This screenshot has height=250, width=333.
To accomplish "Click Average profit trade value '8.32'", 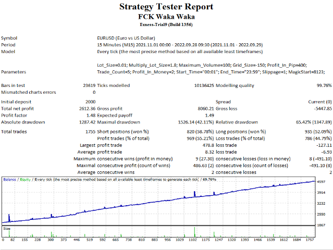I will click(x=210, y=152).
